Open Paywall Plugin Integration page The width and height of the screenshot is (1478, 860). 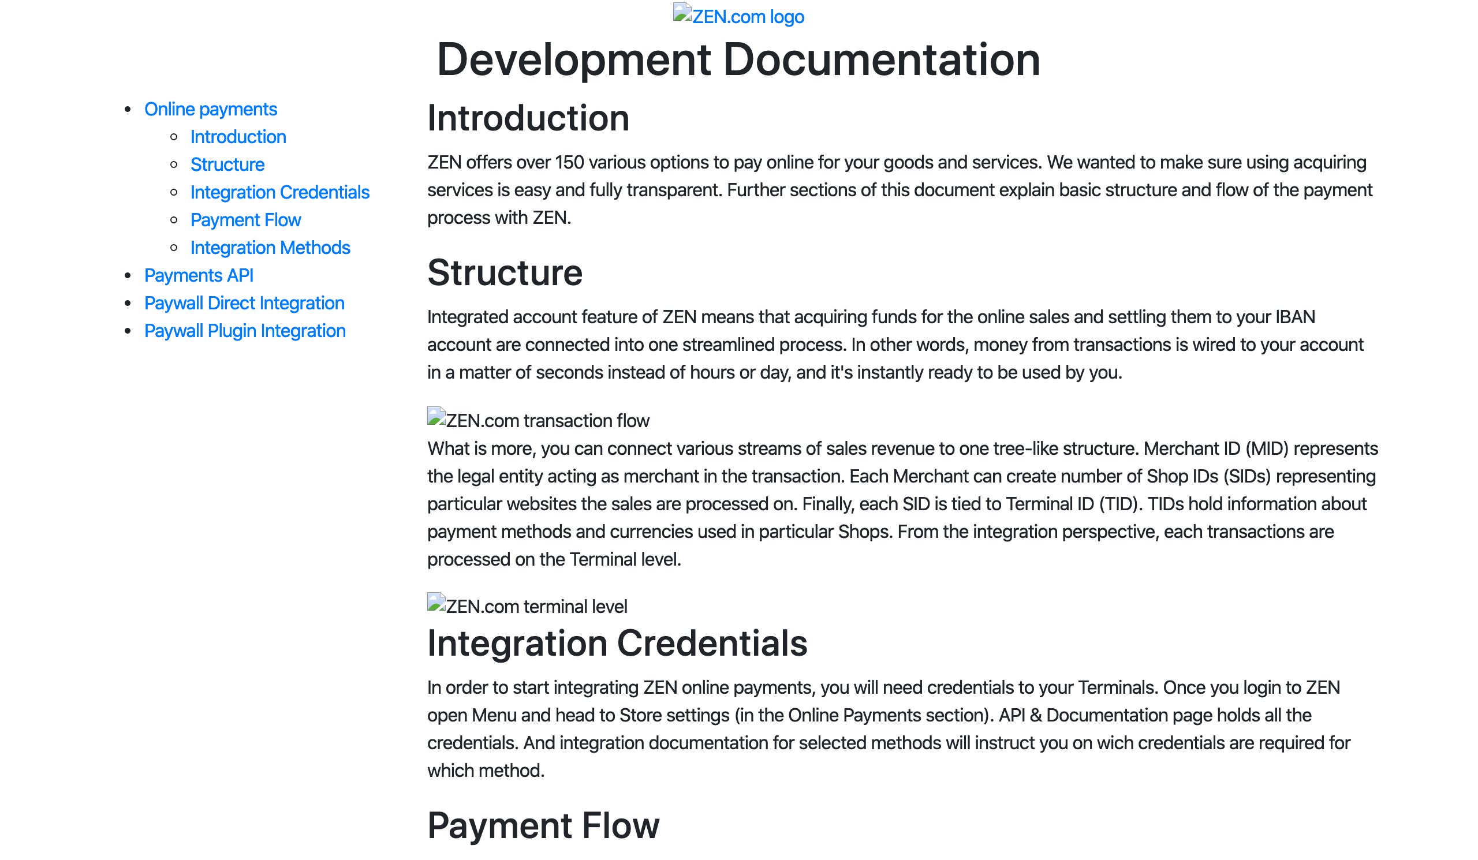tap(245, 331)
